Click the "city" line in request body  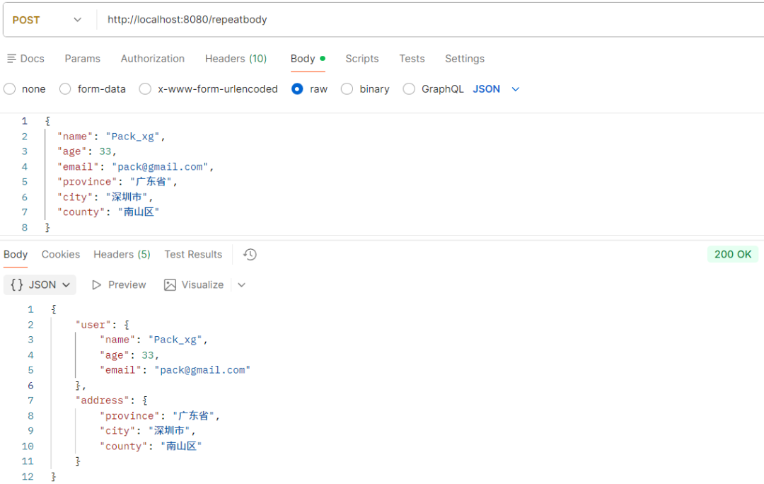105,197
